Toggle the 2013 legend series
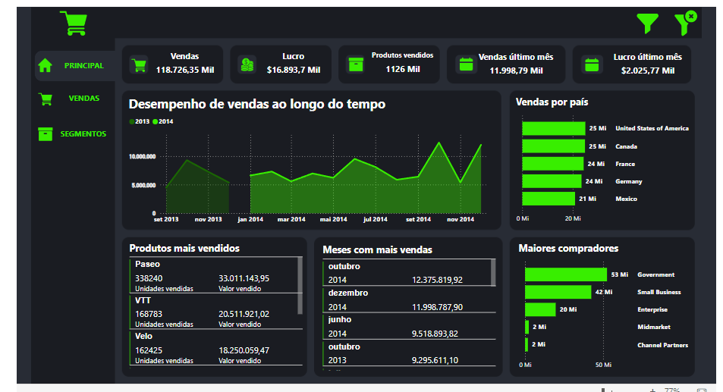The image size is (723, 392). tap(140, 121)
